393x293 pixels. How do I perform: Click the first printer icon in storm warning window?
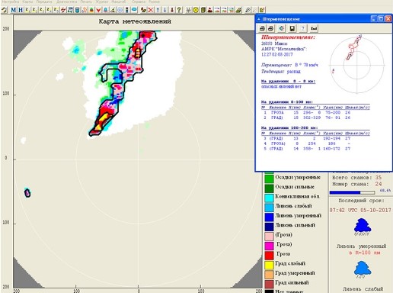(262, 28)
